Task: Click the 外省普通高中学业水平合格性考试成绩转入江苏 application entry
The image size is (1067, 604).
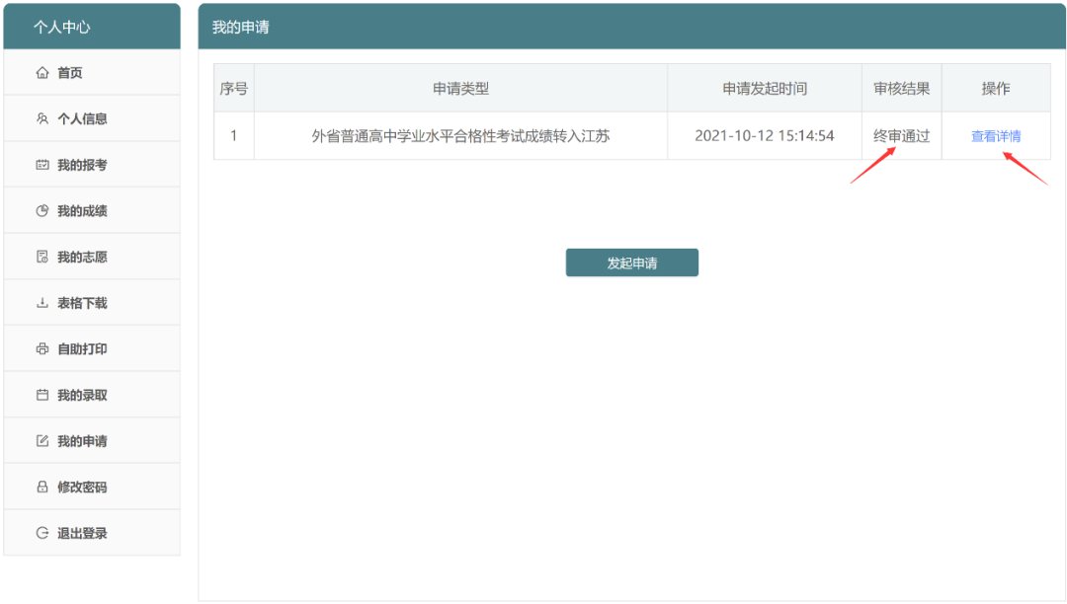Action: (460, 136)
